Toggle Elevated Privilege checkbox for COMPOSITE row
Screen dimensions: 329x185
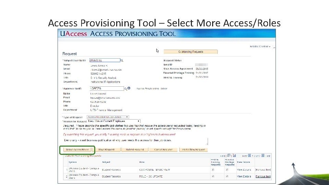pos(227,170)
